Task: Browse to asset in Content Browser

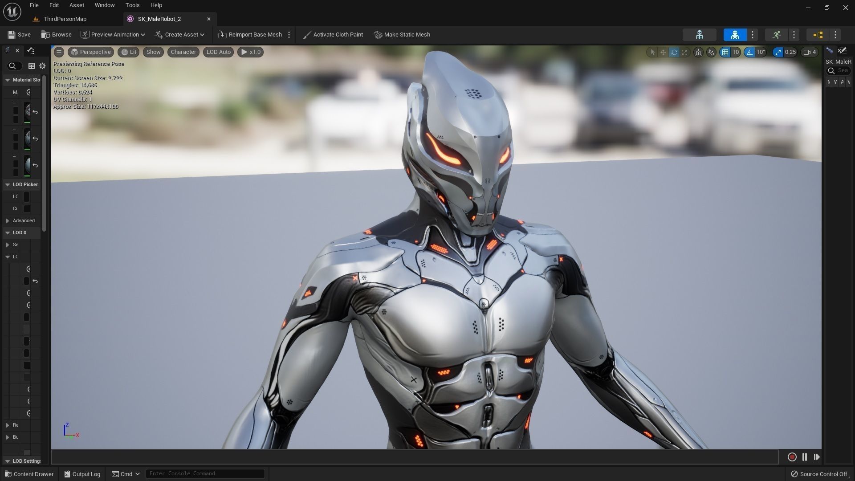Action: click(x=56, y=34)
